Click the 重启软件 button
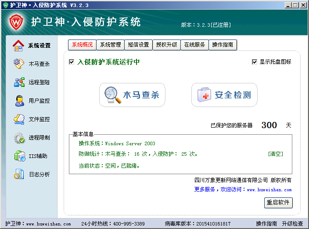Screen dimensions: 309x229 278,203
